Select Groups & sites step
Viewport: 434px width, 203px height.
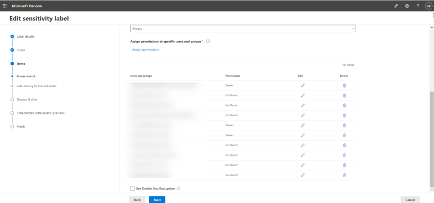pos(27,99)
